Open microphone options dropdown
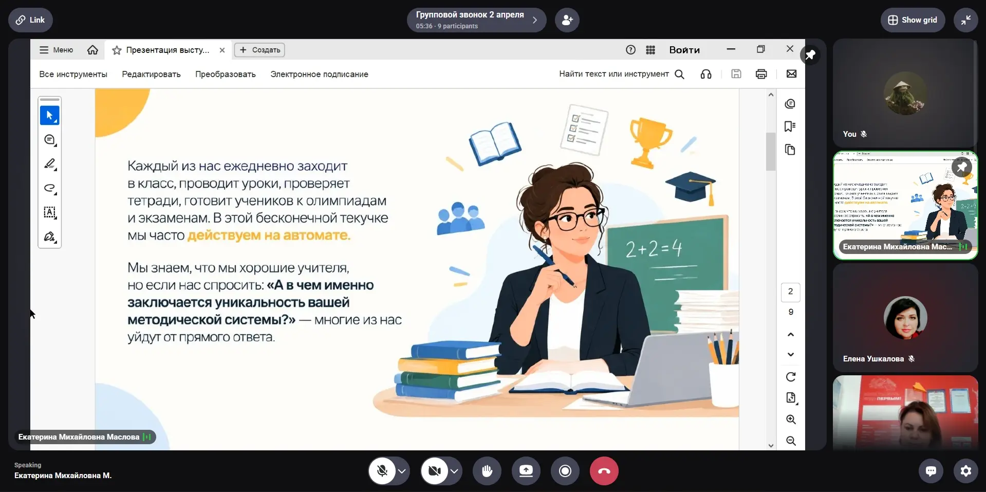 click(402, 471)
